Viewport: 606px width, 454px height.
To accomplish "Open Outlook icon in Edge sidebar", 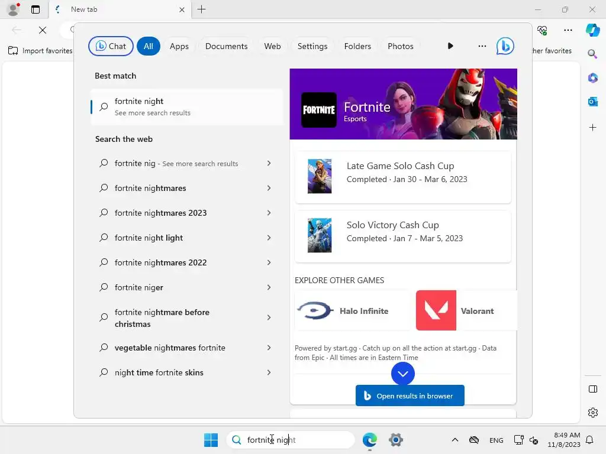I will pos(592,102).
